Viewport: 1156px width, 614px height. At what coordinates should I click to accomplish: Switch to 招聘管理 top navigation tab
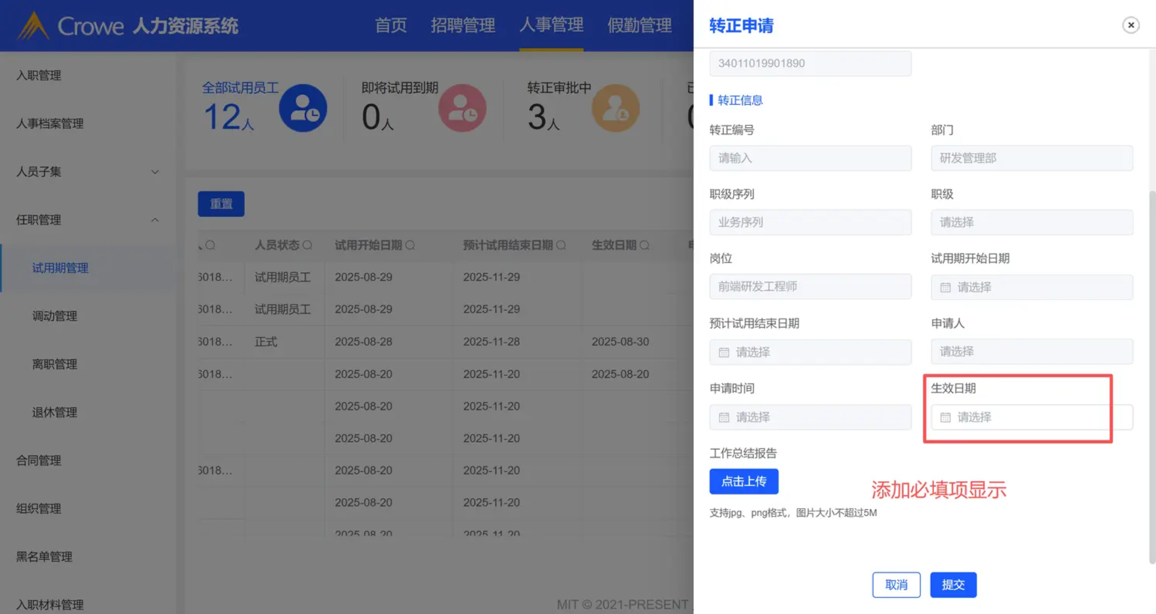[x=463, y=25]
